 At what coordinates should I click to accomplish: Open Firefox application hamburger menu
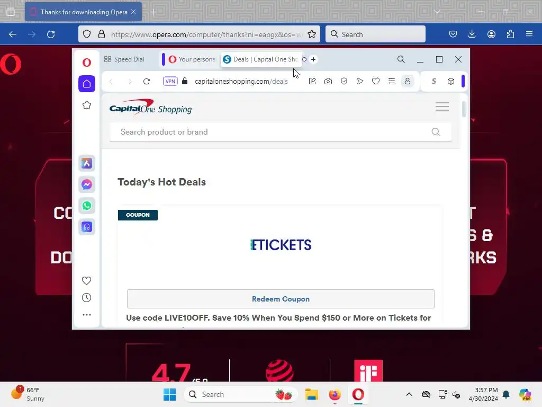point(529,34)
